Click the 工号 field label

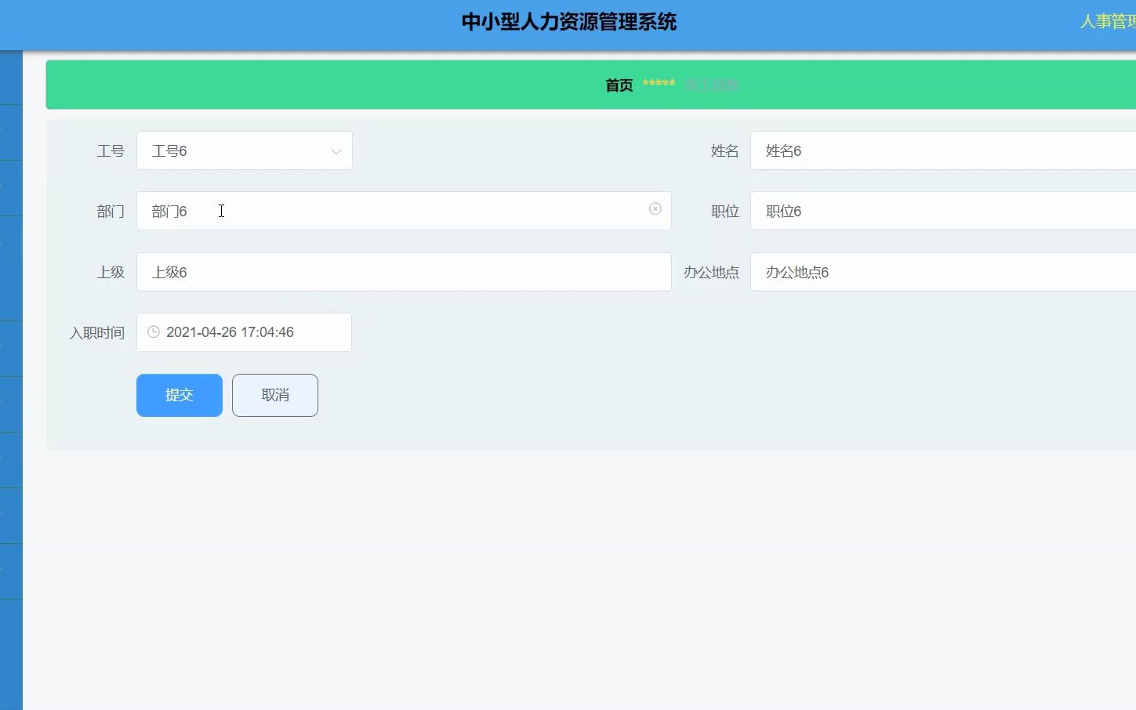[x=111, y=150]
